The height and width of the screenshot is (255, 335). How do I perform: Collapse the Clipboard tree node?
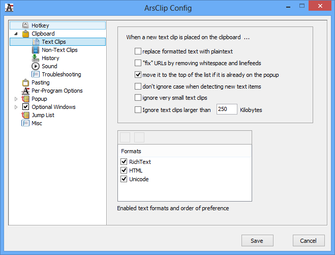tap(16, 34)
